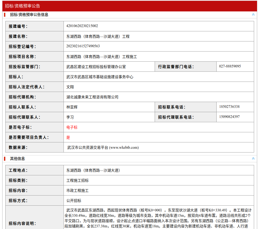Image resolution: width=269 pixels, height=229 pixels.
Task: Click the phone number 027-88859095
Action: [x=230, y=66]
